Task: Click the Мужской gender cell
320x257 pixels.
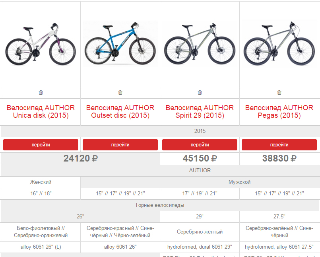Action: pos(200,182)
